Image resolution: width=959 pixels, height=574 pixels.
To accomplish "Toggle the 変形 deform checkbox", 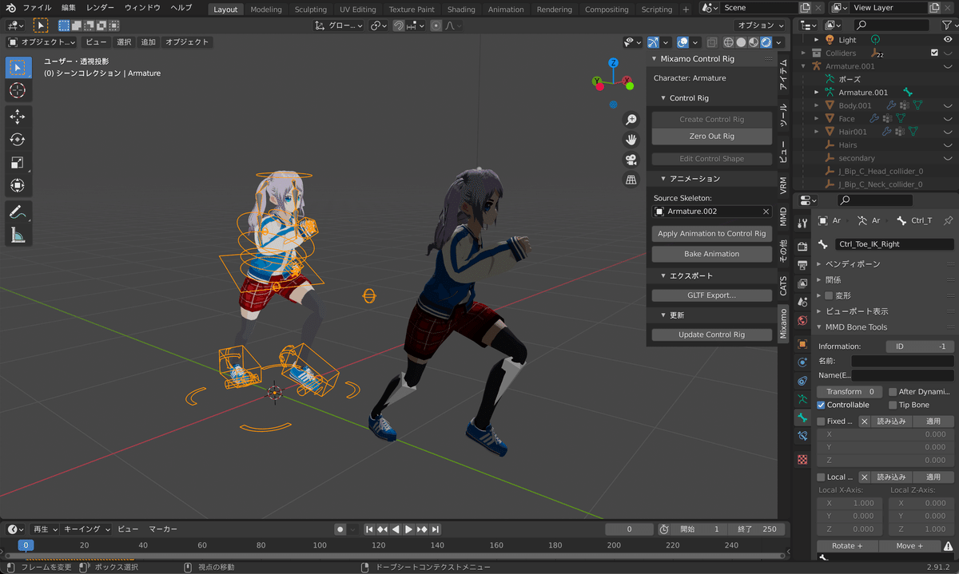I will click(x=829, y=295).
